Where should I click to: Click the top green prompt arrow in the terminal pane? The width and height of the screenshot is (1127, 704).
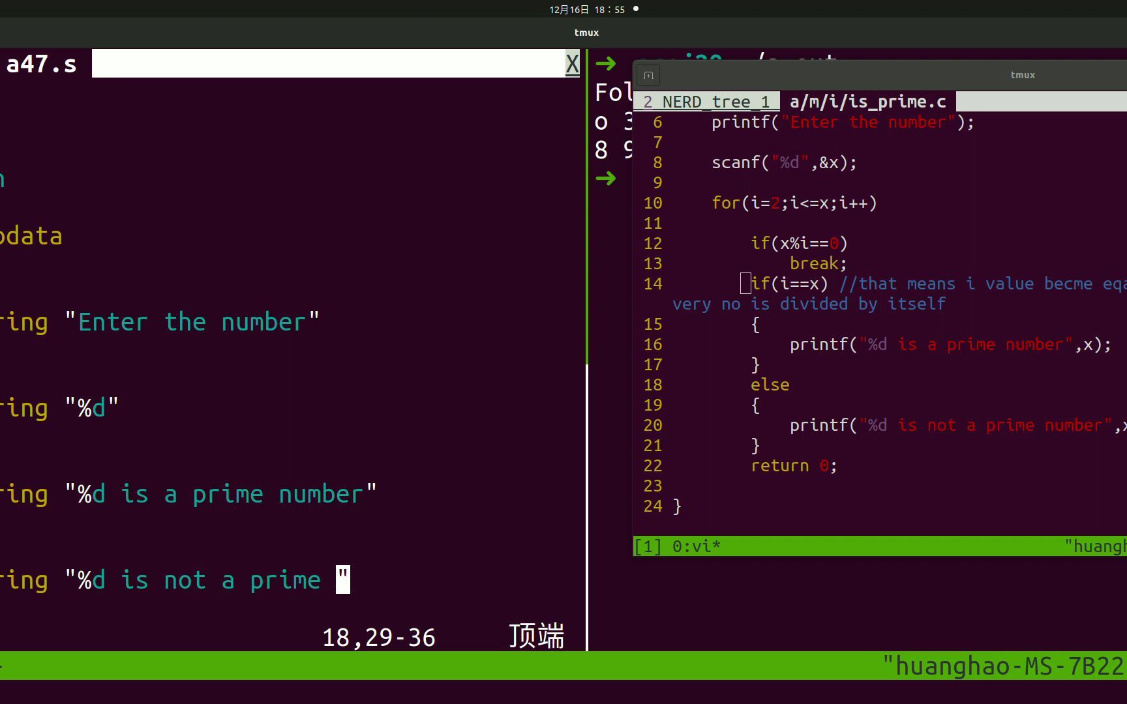pyautogui.click(x=606, y=63)
